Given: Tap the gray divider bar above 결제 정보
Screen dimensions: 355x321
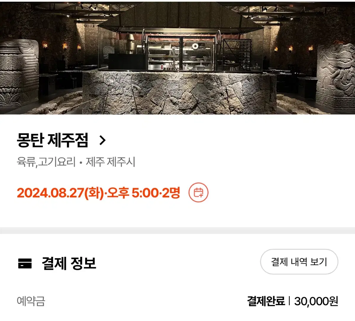Looking at the screenshot, I should click(177, 230).
